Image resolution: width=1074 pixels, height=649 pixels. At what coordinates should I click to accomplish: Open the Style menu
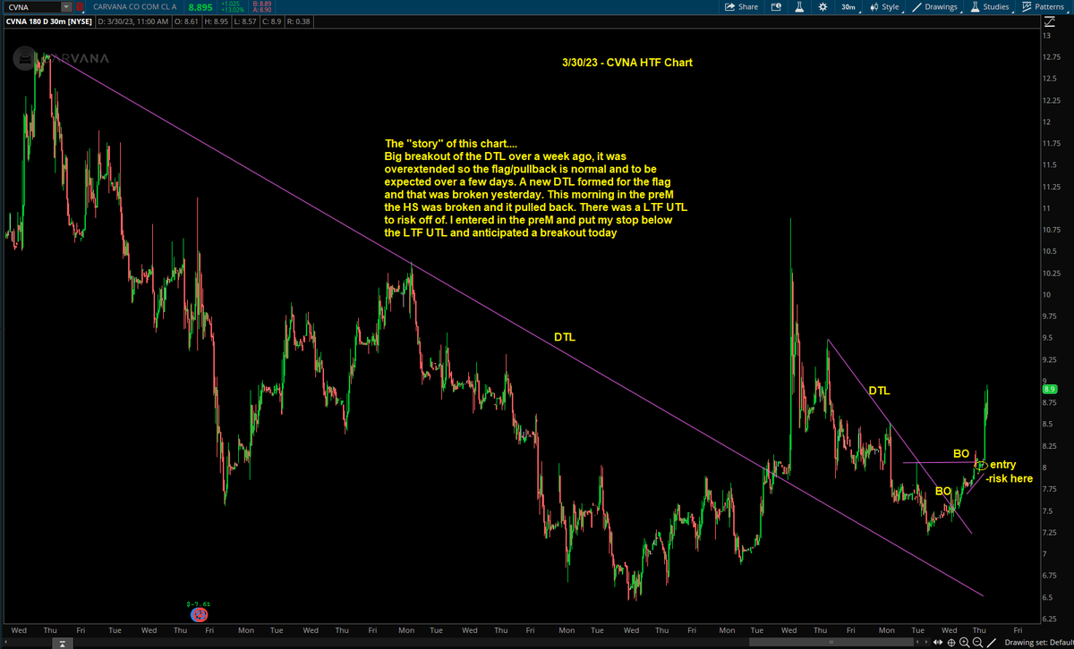[x=885, y=6]
